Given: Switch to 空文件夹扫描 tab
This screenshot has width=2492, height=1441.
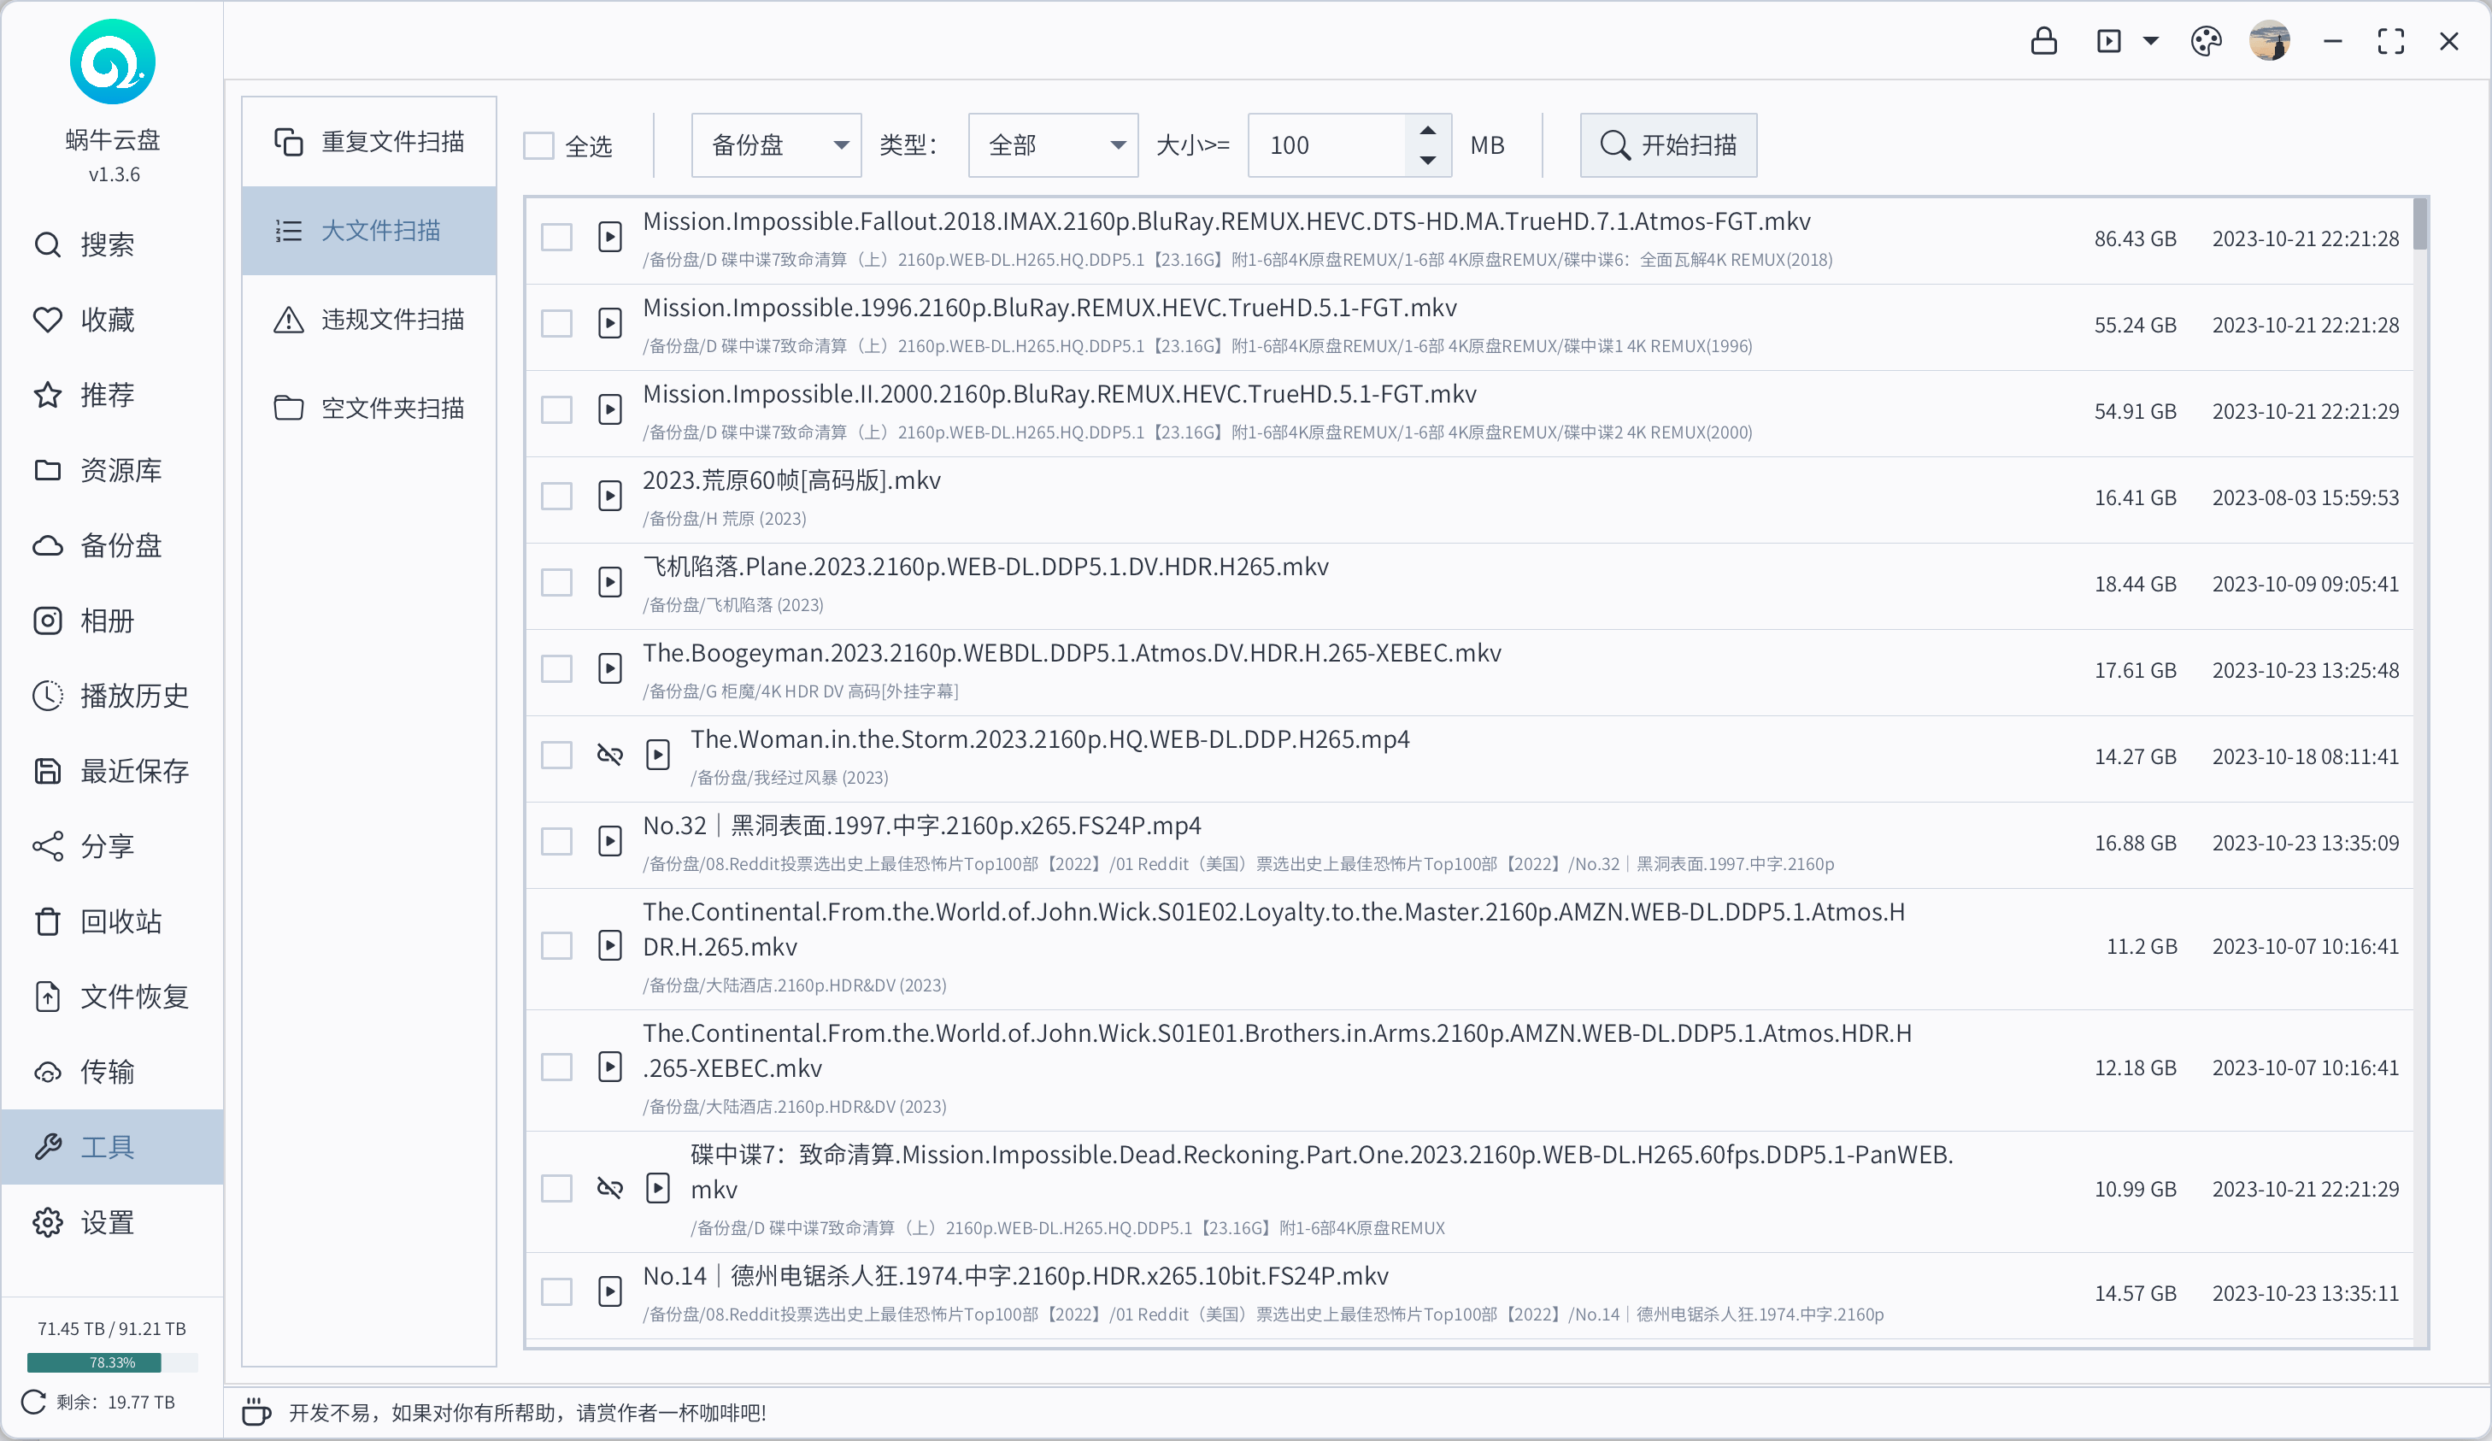Looking at the screenshot, I should click(369, 408).
